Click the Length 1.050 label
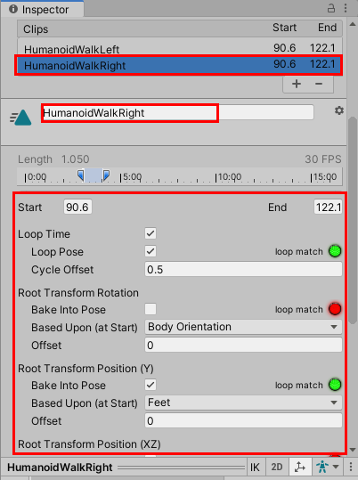 pyautogui.click(x=53, y=159)
